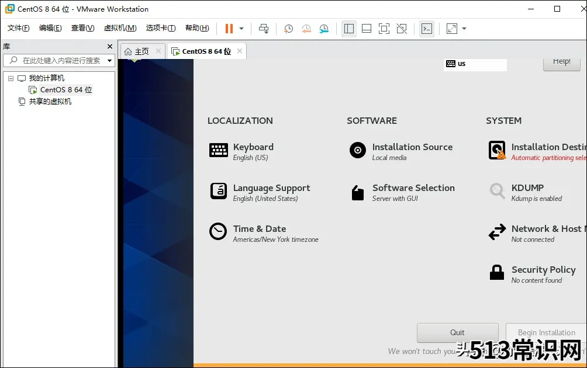Open Installation Source settings
This screenshot has width=587, height=368.
pyautogui.click(x=401, y=151)
